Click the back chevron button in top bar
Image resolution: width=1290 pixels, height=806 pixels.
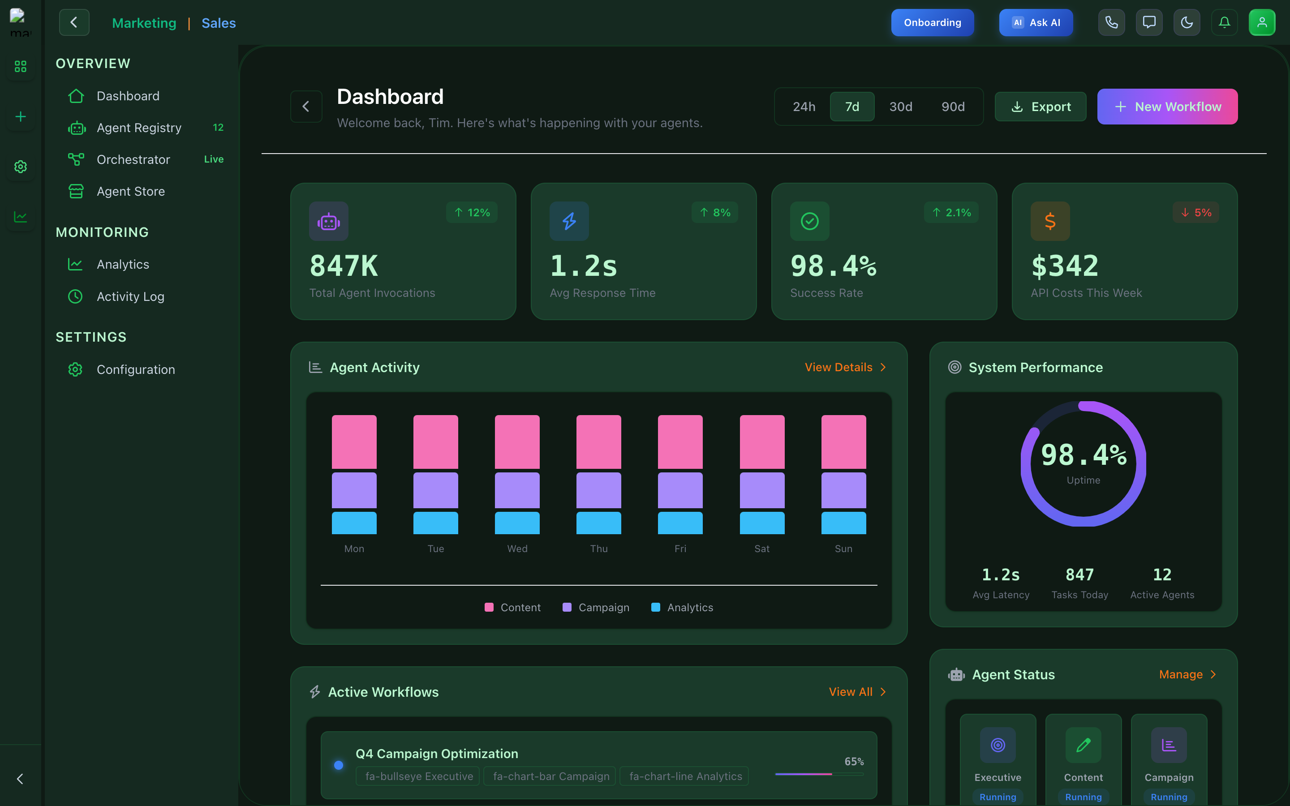point(74,22)
